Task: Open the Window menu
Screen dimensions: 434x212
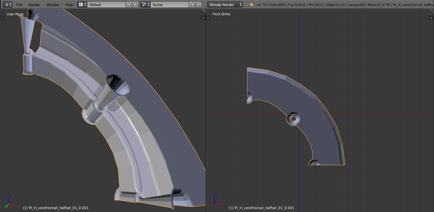Action: pyautogui.click(x=53, y=5)
